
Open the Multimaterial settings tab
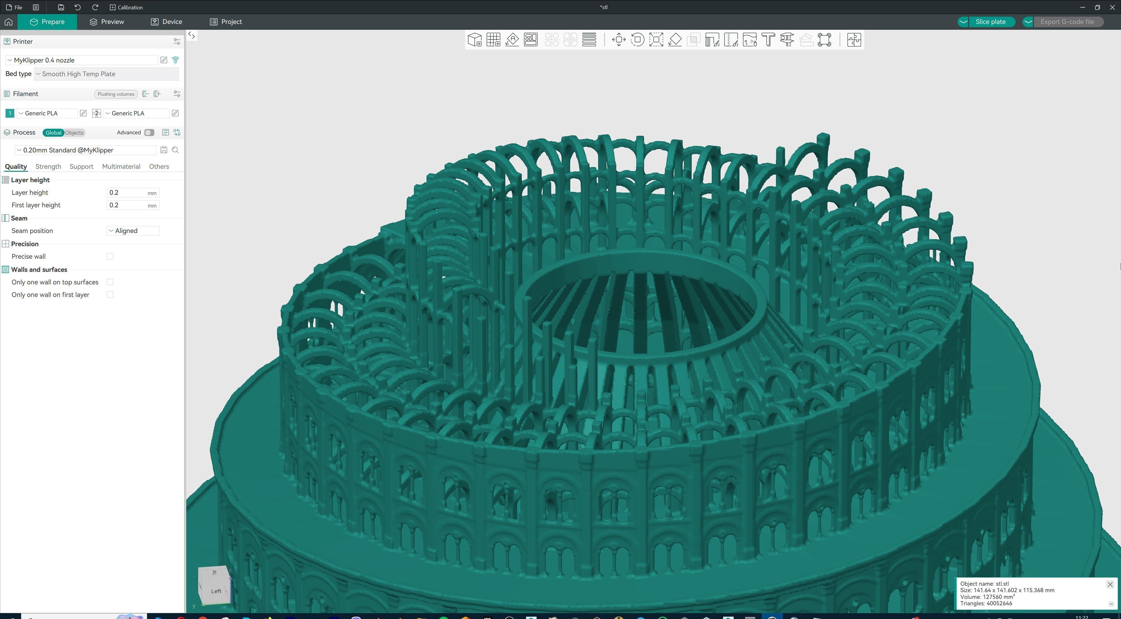pyautogui.click(x=121, y=167)
